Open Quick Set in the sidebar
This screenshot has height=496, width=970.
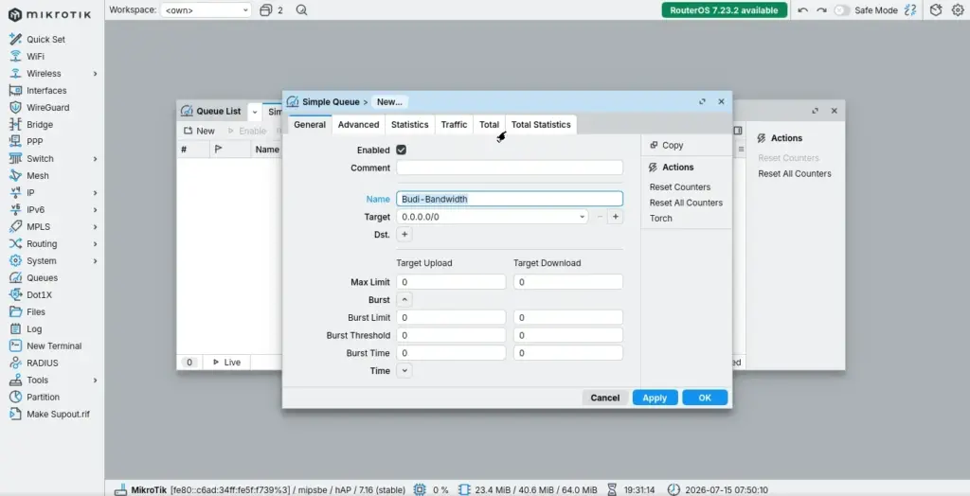tap(45, 39)
